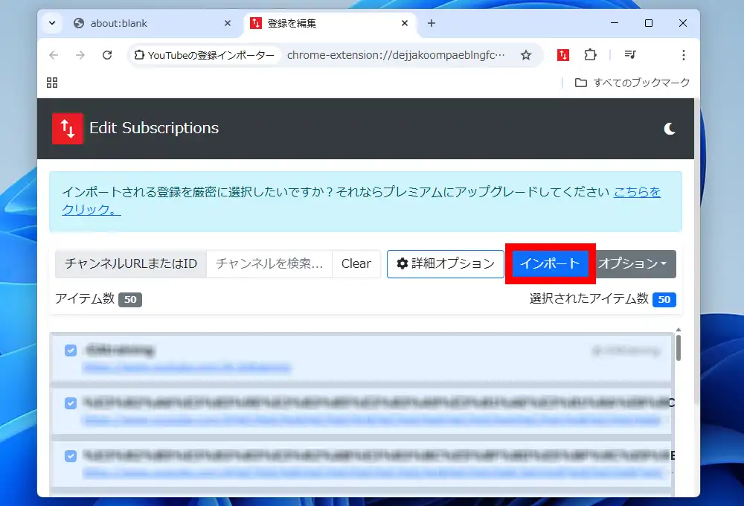Uncheck the second subscription row checkbox
This screenshot has width=744, height=506.
71,403
